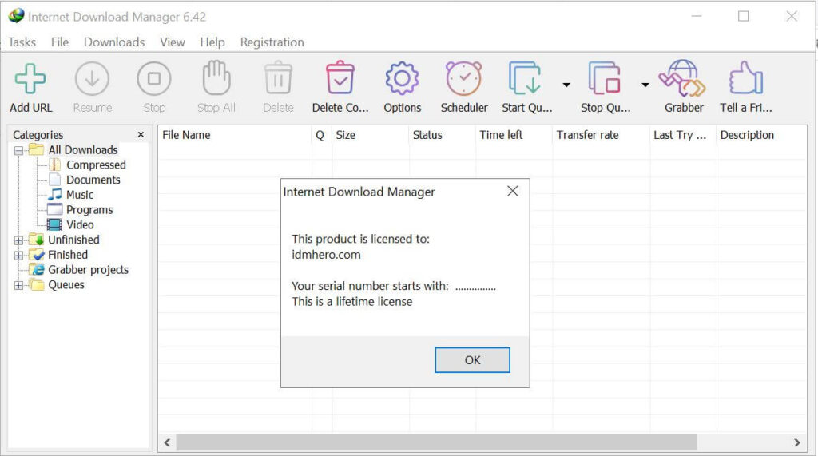Open the Stop Queue dropdown arrow
This screenshot has width=818, height=456.
(645, 85)
